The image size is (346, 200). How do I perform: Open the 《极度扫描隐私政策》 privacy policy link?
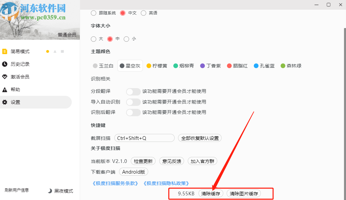[x=166, y=183]
